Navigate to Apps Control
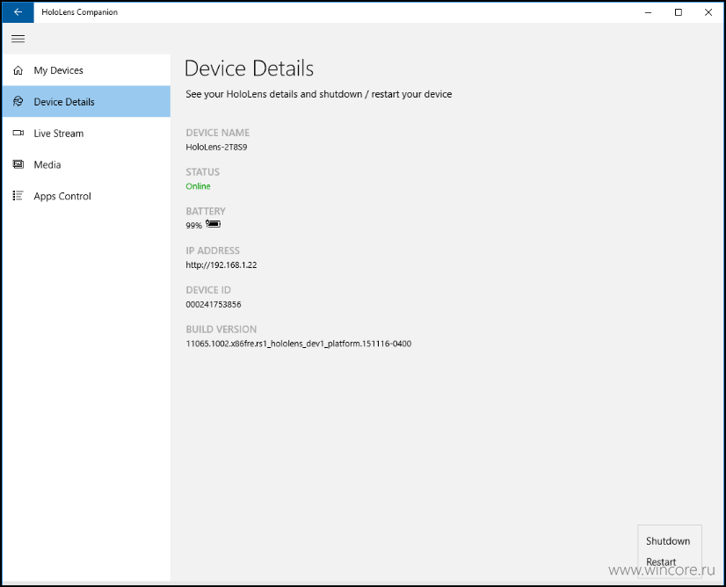Screen dimensions: 726x587 click(87, 196)
